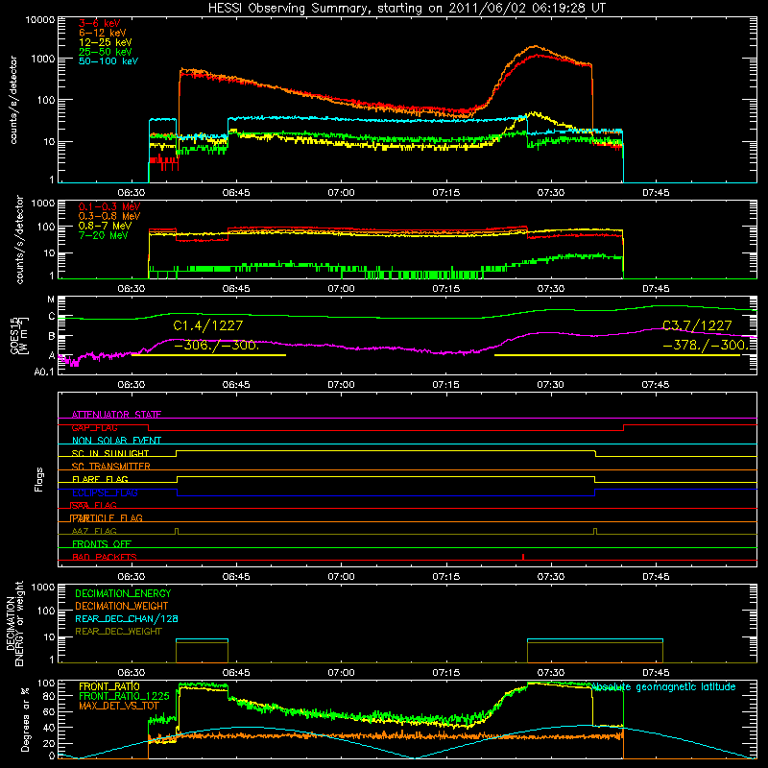Click the DECIMATION_ENERGY legend label
768x768 pixels.
[123, 593]
